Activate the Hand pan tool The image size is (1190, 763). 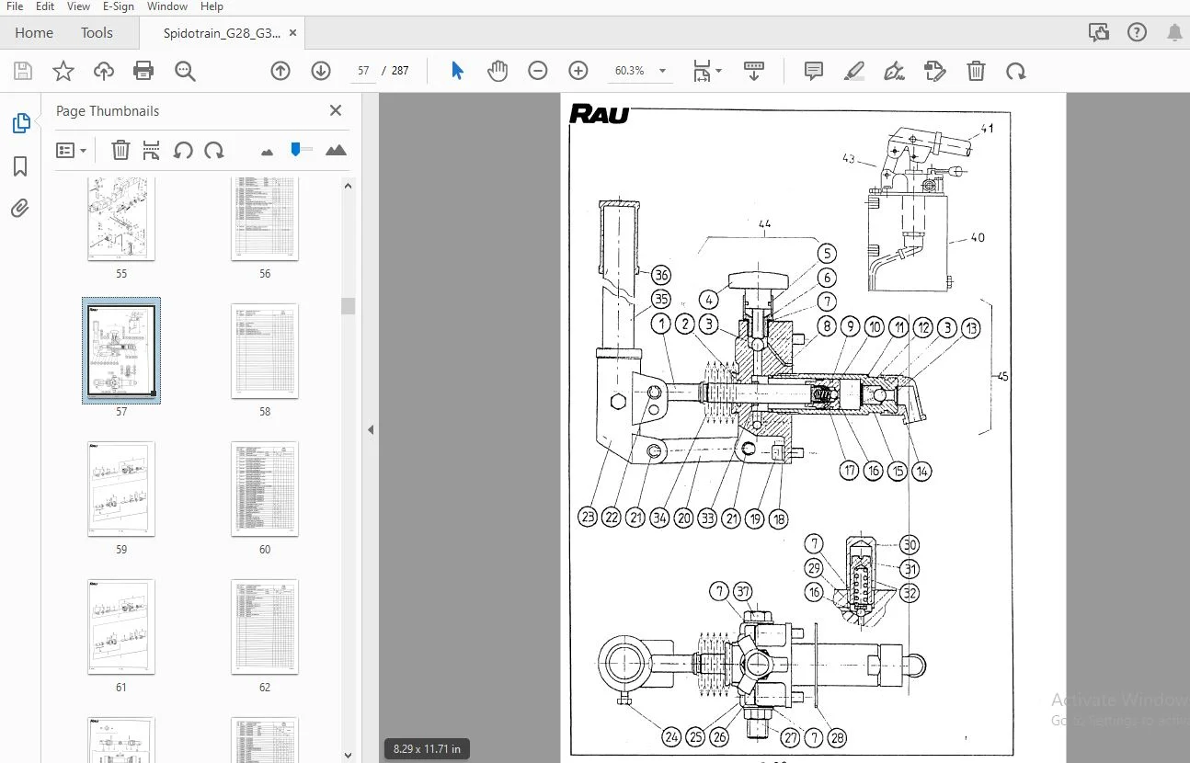click(498, 71)
